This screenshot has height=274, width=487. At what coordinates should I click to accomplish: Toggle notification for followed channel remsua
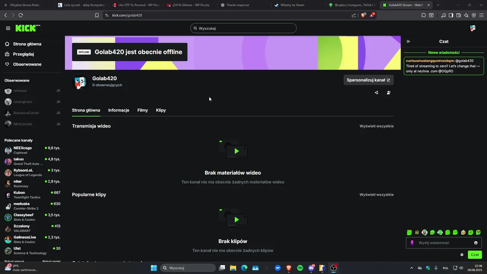coord(58,91)
